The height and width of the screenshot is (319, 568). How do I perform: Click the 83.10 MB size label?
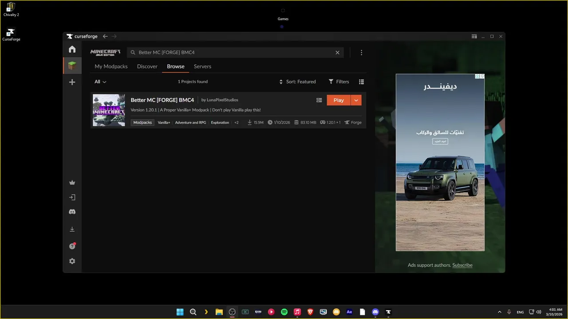[x=305, y=122]
